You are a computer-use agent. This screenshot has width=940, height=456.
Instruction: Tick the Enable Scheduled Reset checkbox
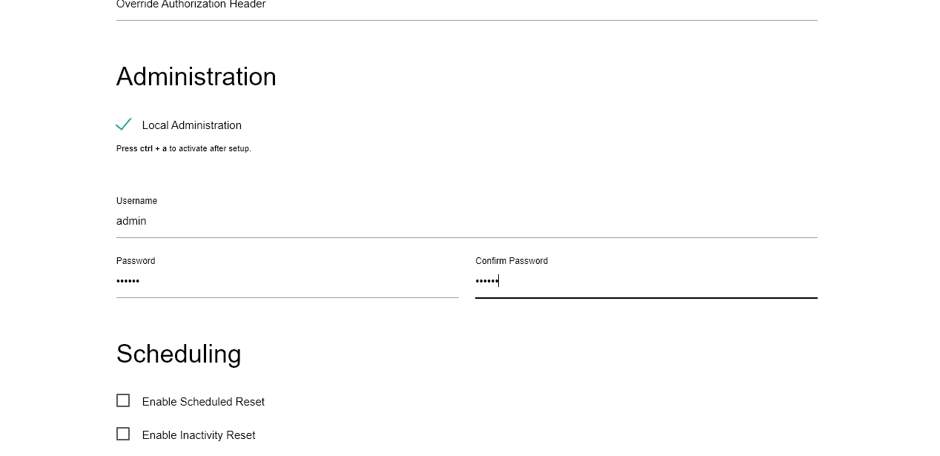tap(123, 400)
